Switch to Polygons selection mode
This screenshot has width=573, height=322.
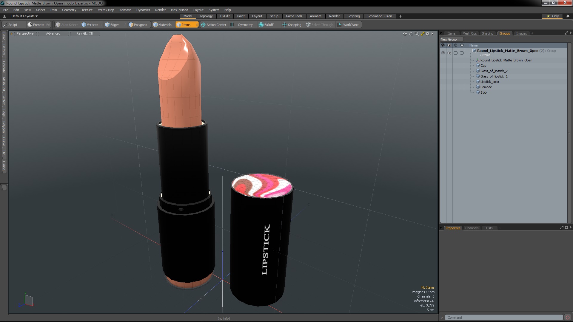pos(138,25)
